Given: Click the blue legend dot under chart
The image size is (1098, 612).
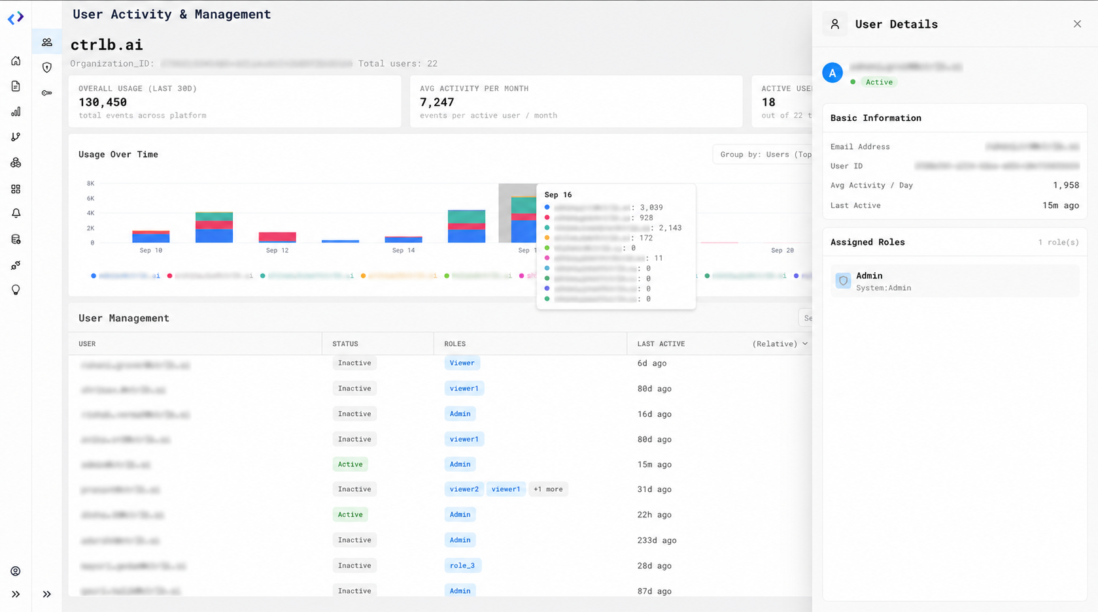Looking at the screenshot, I should pos(94,276).
